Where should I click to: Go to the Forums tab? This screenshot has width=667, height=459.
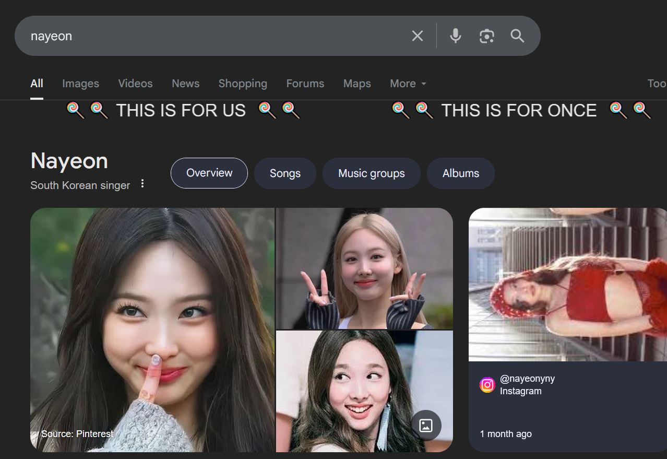305,84
